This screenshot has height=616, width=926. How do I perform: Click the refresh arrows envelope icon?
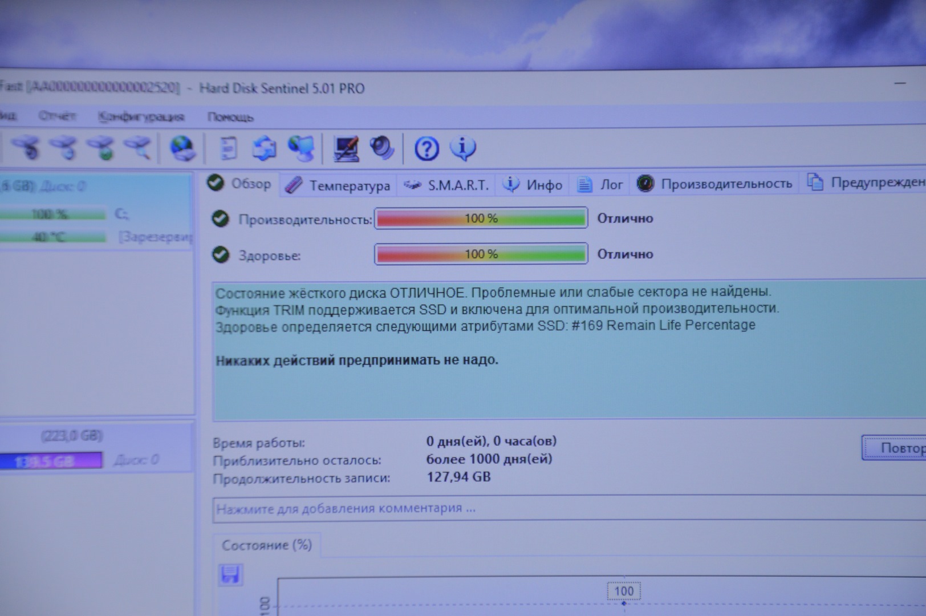pyautogui.click(x=265, y=148)
